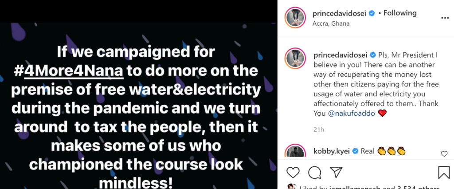Like kobby.kyei's comment with small heart
Viewport: 454px width, 189px height.
(444, 154)
